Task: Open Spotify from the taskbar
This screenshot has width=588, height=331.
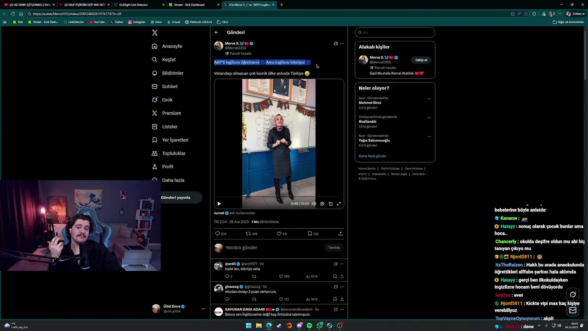Action: point(309,325)
